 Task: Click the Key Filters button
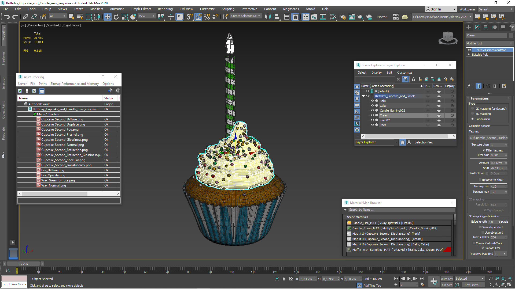(x=473, y=285)
